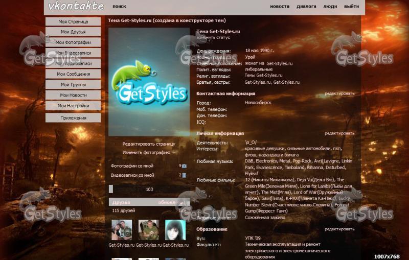Click изменить статус under the profile name

pyautogui.click(x=214, y=38)
